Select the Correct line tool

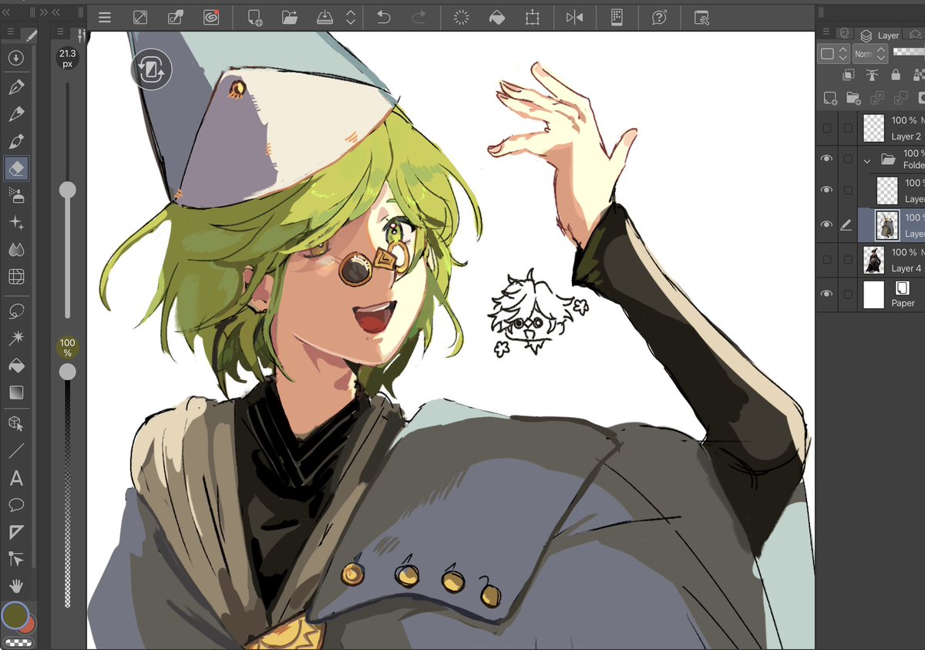click(15, 559)
